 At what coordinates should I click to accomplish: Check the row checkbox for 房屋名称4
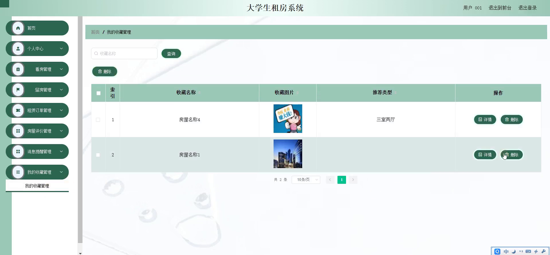click(x=98, y=120)
